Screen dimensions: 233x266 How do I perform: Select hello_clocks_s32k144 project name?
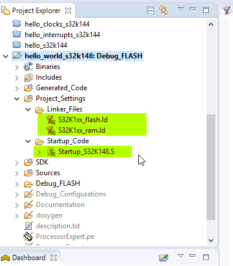click(x=57, y=24)
